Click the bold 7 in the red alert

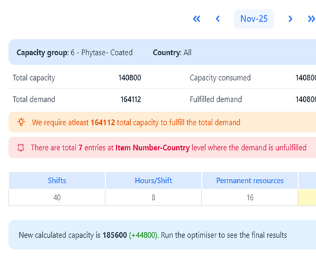point(80,147)
